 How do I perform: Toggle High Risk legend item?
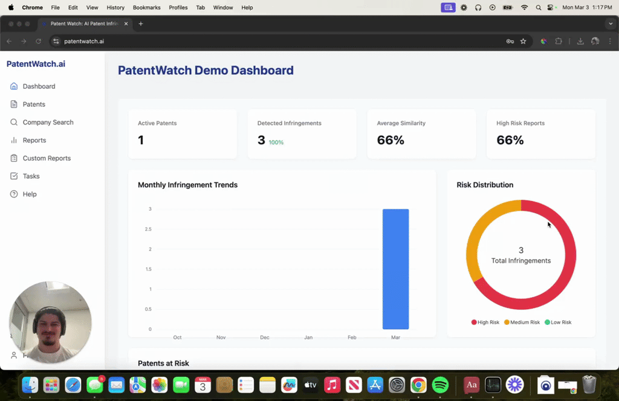pyautogui.click(x=485, y=322)
